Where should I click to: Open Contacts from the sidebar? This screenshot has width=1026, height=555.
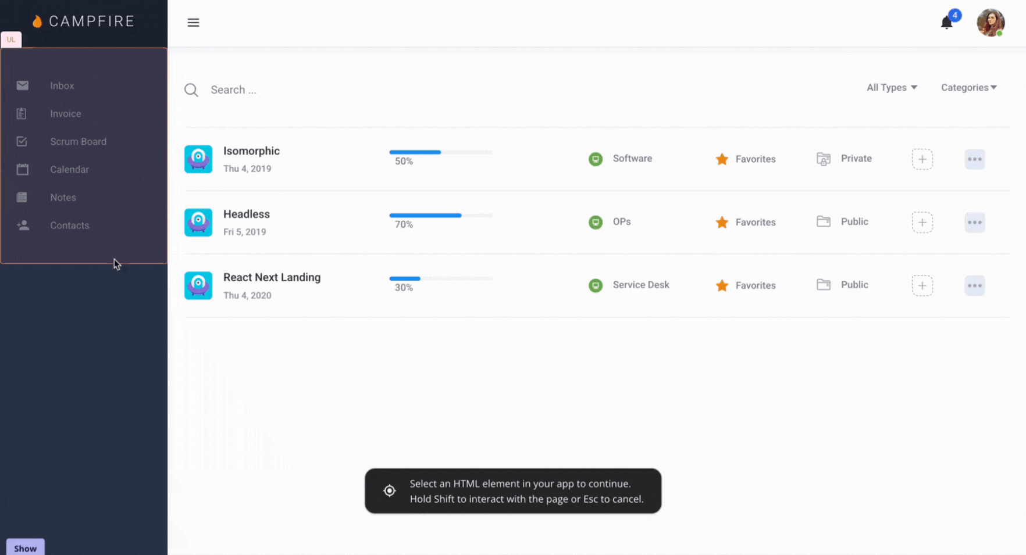69,225
